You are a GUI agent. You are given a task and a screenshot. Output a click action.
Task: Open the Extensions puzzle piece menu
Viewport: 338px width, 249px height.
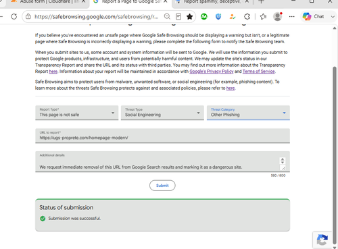(x=247, y=17)
